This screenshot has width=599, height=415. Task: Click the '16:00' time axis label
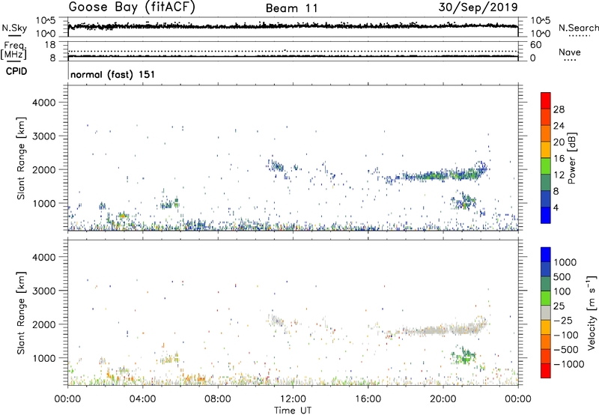click(x=368, y=399)
